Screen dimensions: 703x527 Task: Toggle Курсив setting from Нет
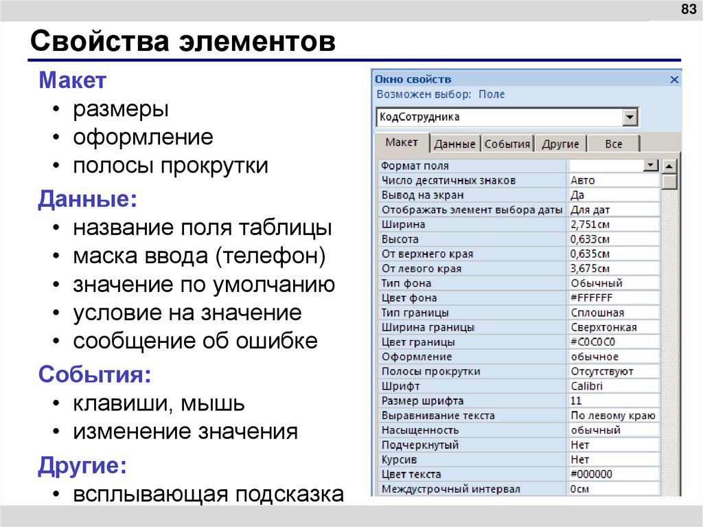604,459
